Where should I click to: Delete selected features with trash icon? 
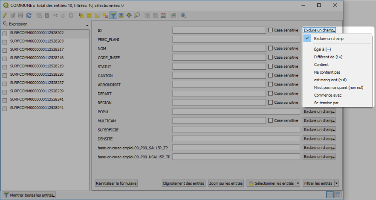47,16
